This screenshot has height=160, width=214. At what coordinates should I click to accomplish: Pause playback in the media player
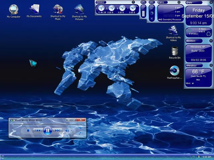click(x=47, y=131)
